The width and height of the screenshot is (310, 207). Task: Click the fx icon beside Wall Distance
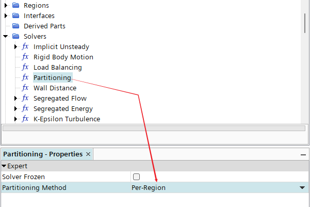[25, 88]
